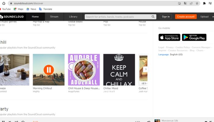Click Create account button

186,16
